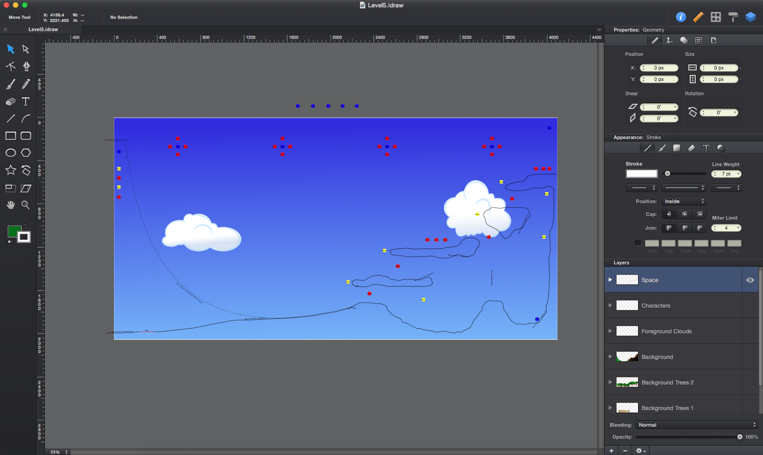Click the white stroke color swatch
763x455 pixels.
point(641,174)
